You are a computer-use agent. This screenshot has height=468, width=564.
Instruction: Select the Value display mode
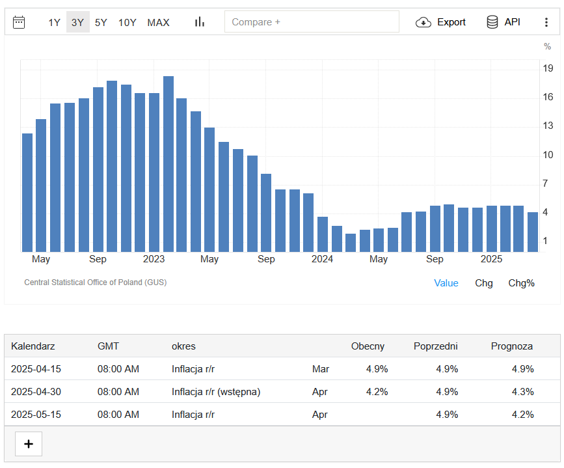coord(446,283)
